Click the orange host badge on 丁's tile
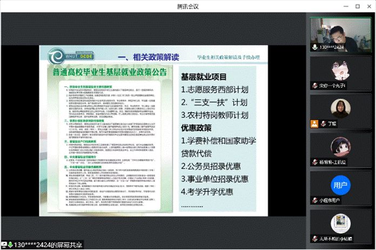The width and height of the screenshot is (376, 250). pos(314,123)
